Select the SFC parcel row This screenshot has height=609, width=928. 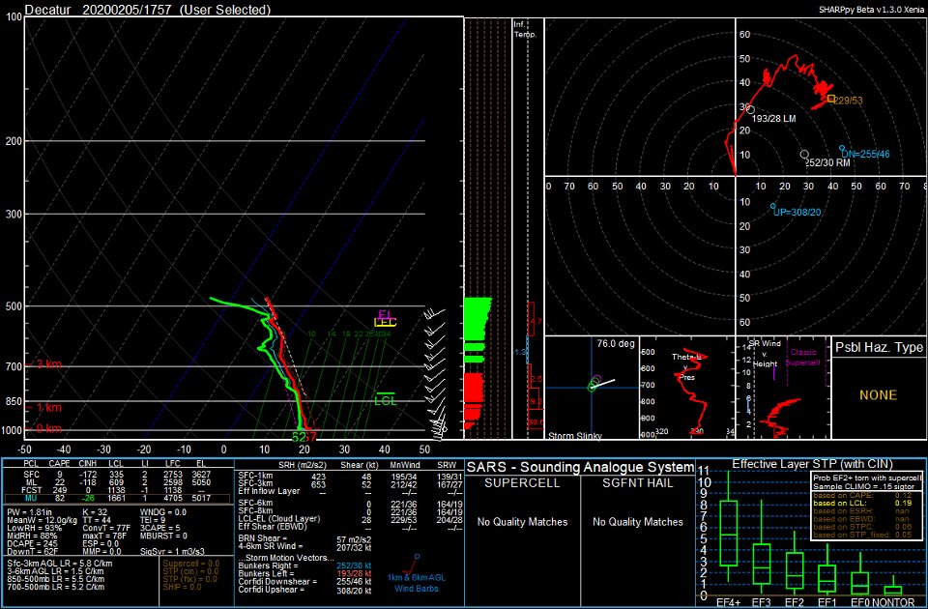(x=117, y=474)
